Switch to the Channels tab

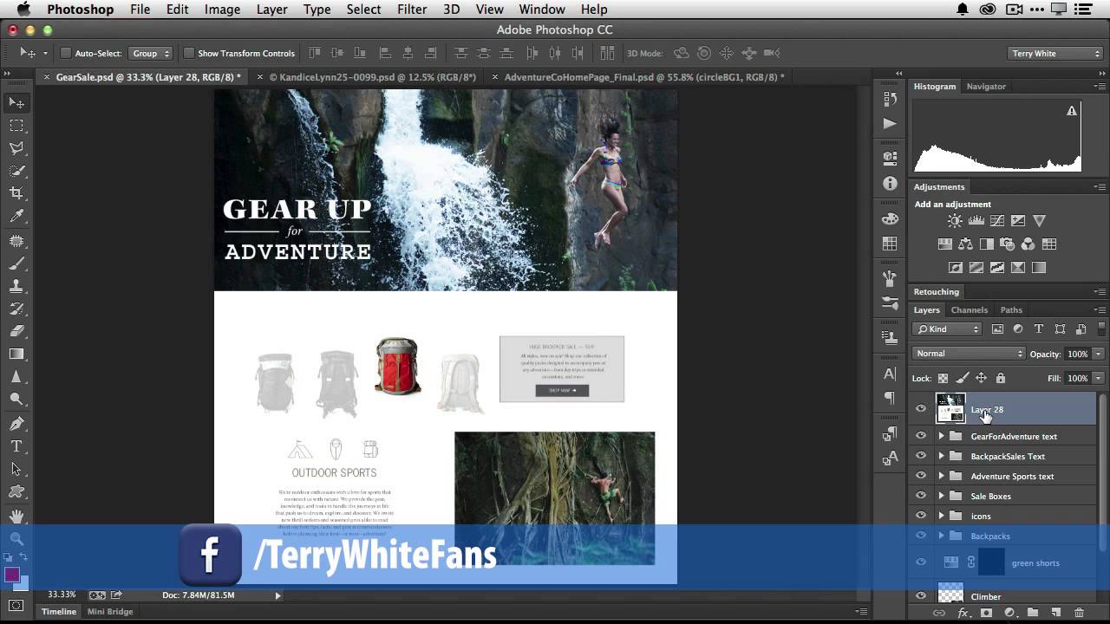tap(969, 309)
